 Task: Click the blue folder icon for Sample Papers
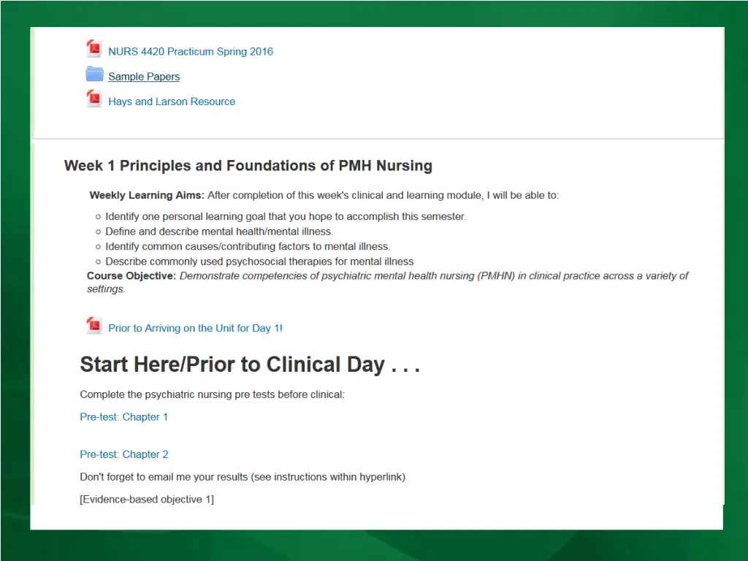94,75
